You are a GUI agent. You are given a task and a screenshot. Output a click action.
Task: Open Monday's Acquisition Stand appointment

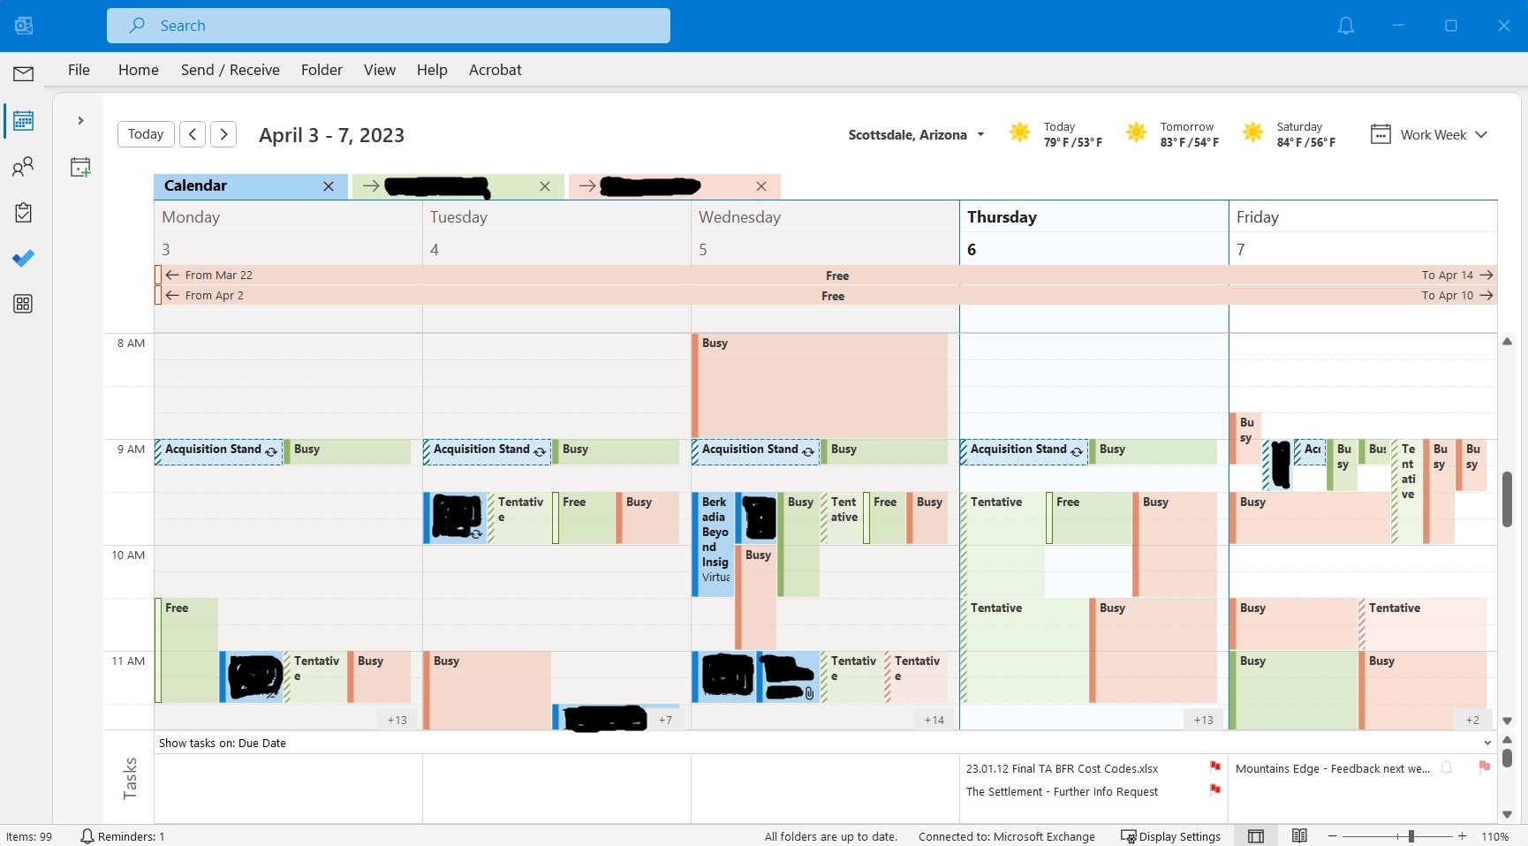[219, 451]
